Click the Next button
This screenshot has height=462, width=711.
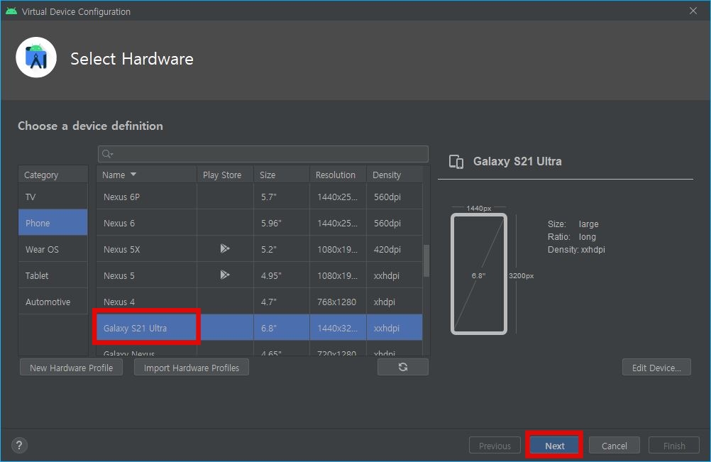pyautogui.click(x=555, y=446)
